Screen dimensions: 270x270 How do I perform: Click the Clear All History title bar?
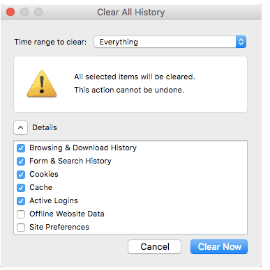coord(131,12)
